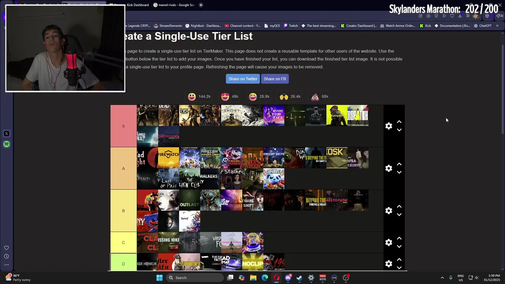Select Before Your Eyes thumbnail in S tier
505x284 pixels.
[274, 116]
